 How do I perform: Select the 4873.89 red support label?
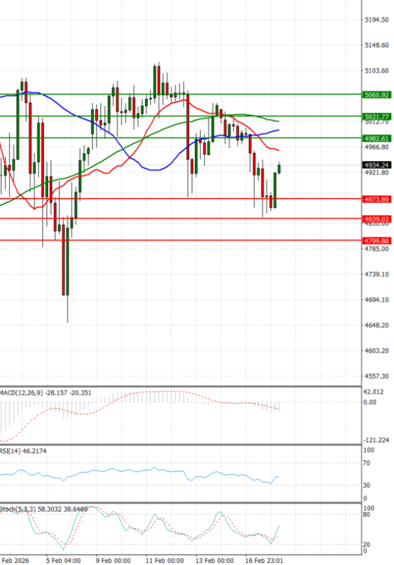tap(376, 199)
